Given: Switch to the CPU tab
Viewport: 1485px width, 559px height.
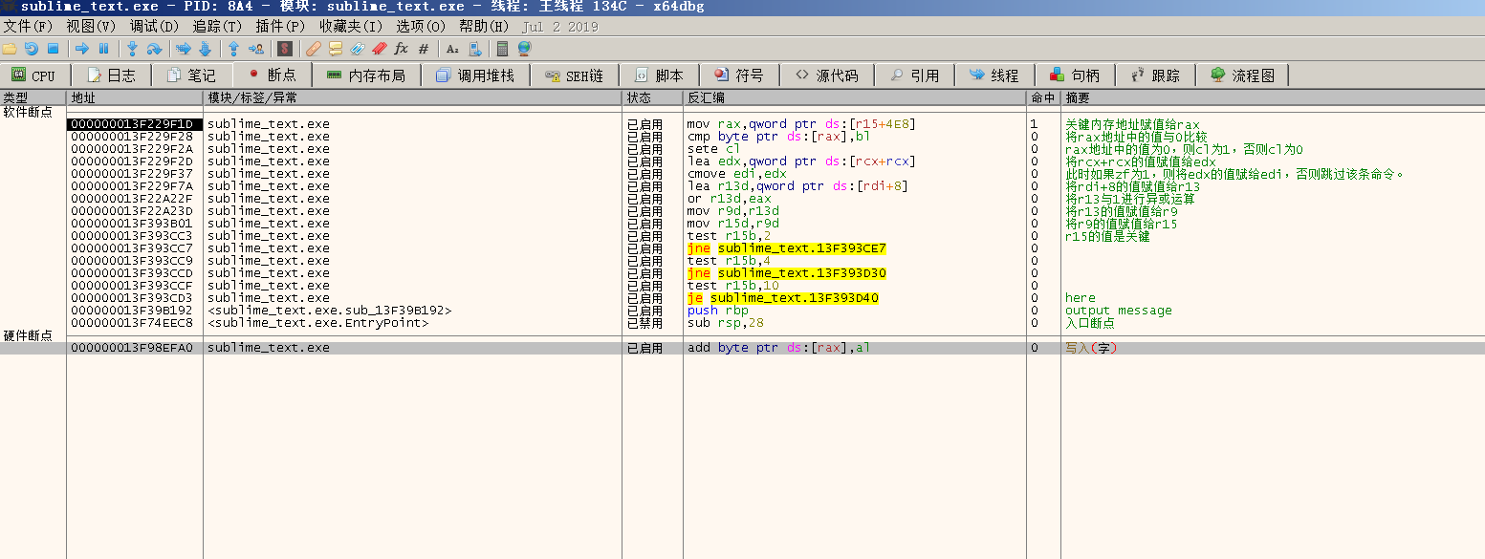Looking at the screenshot, I should (x=34, y=75).
